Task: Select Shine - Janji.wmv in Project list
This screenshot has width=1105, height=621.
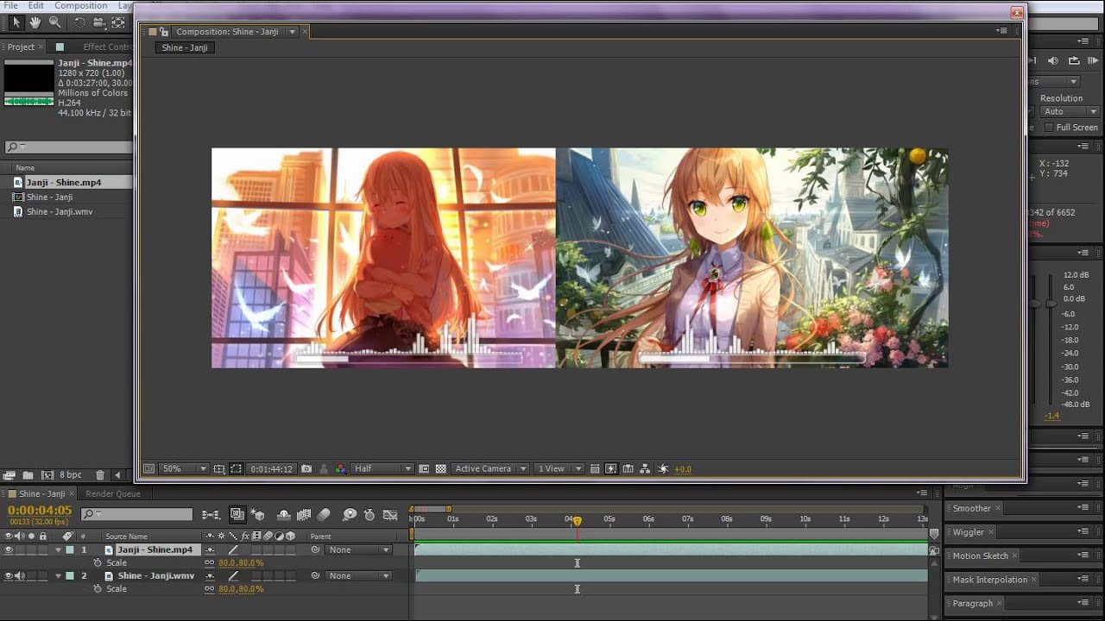Action: point(60,211)
